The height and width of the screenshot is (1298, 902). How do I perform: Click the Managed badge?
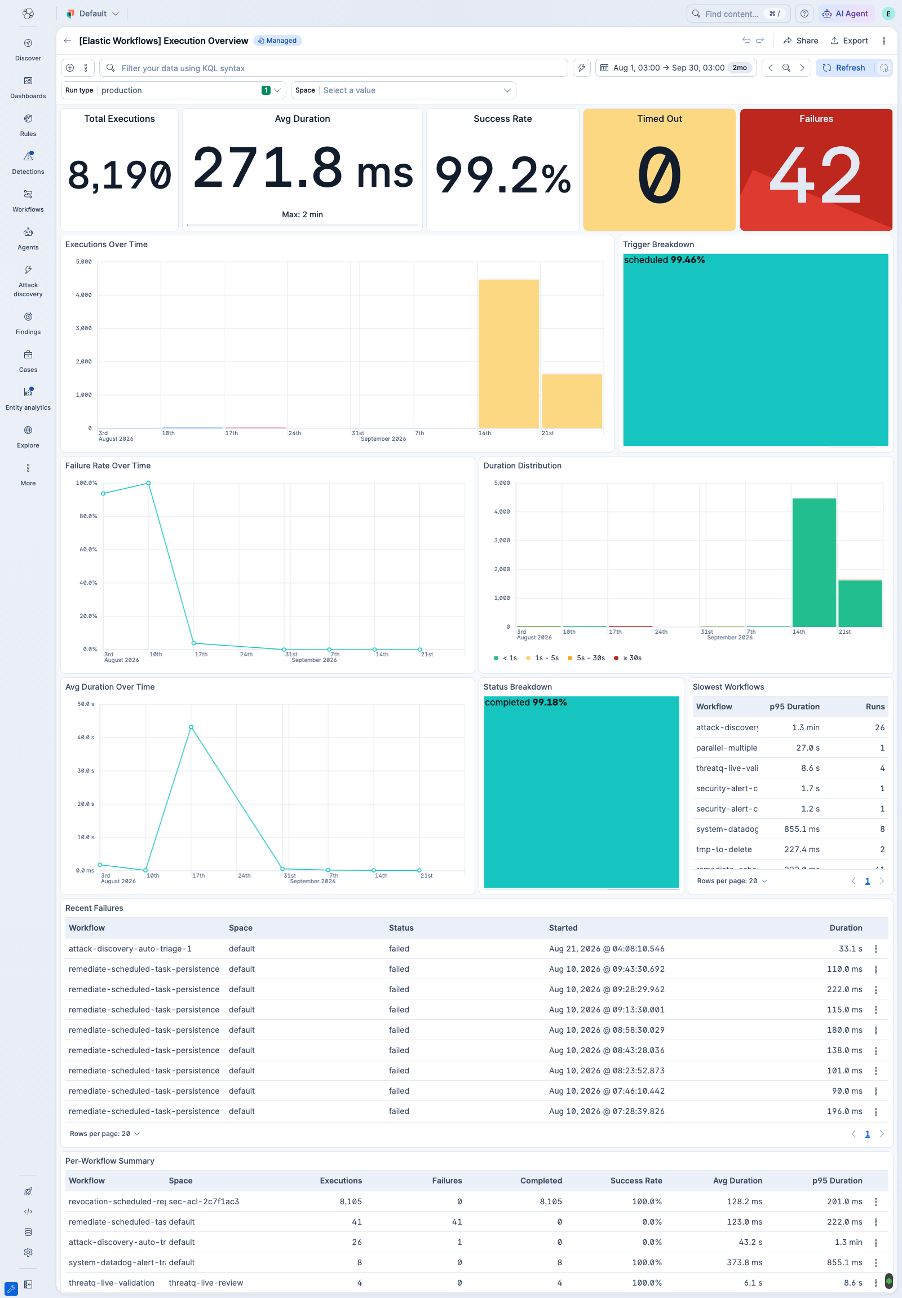tap(277, 41)
